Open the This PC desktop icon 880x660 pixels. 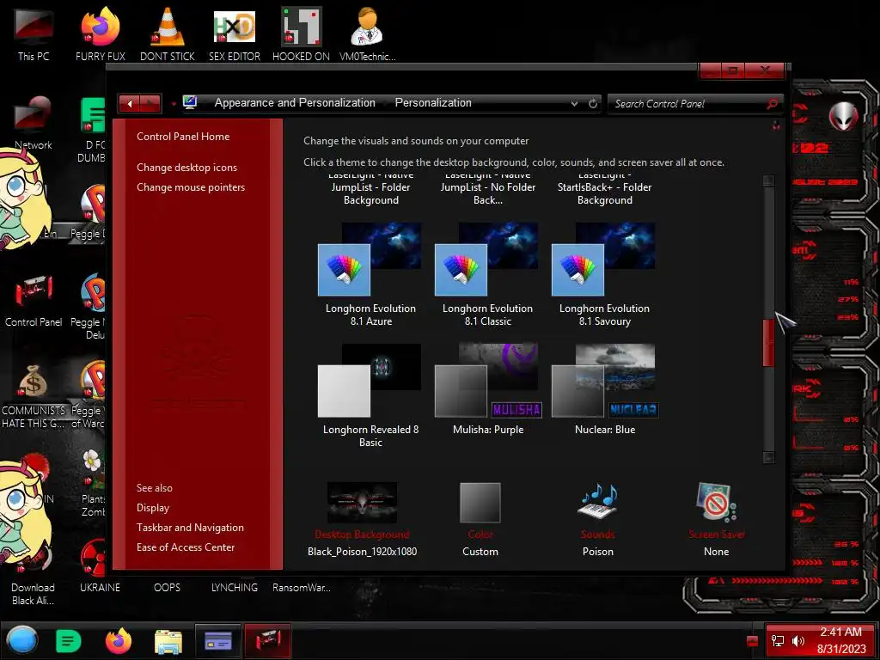coord(34,34)
